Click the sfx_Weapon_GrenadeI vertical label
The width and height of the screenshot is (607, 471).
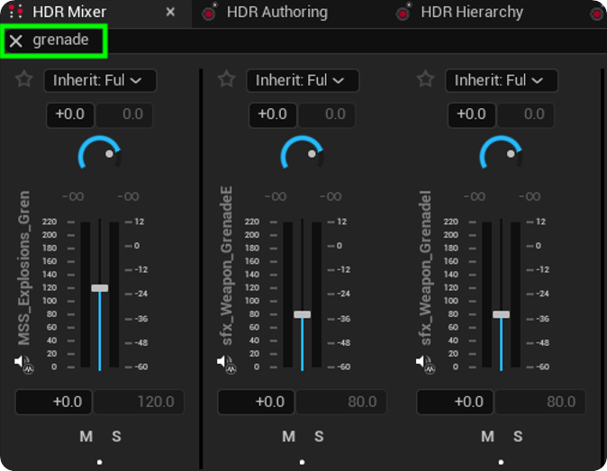point(425,267)
